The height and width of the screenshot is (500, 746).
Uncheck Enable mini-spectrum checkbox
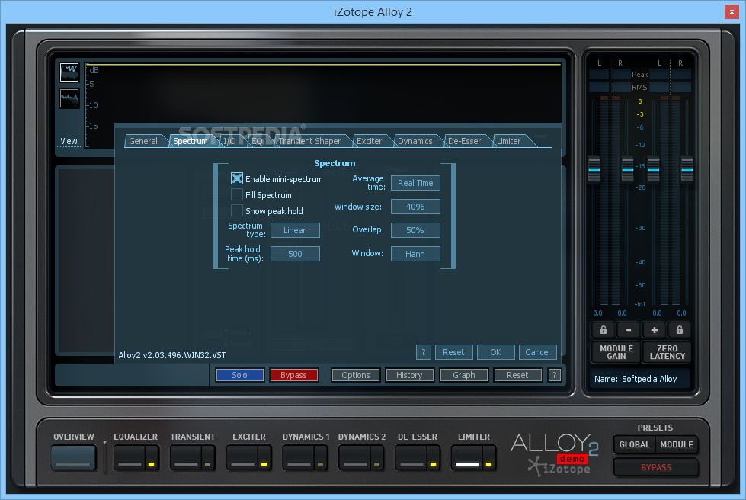(236, 178)
